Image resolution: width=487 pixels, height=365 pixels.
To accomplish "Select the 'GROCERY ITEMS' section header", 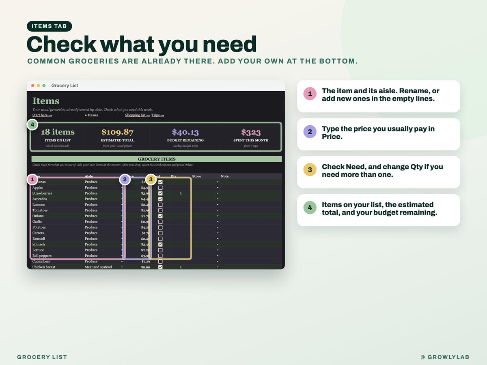I will (157, 159).
